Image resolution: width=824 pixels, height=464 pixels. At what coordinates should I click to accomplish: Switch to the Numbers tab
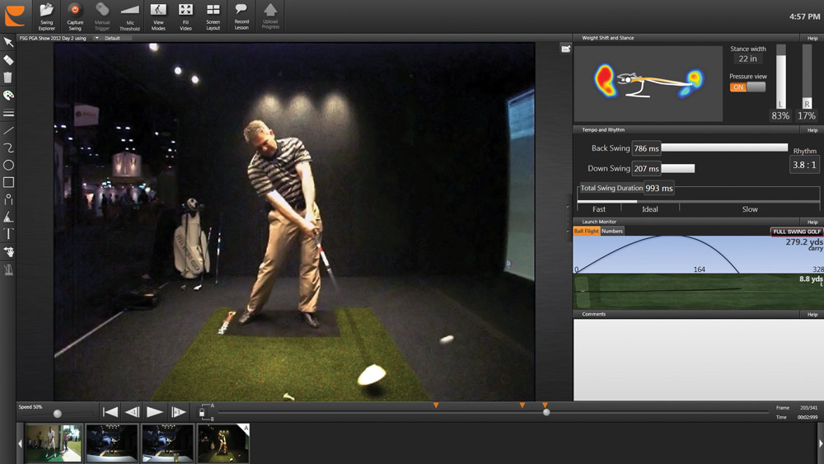pos(612,232)
